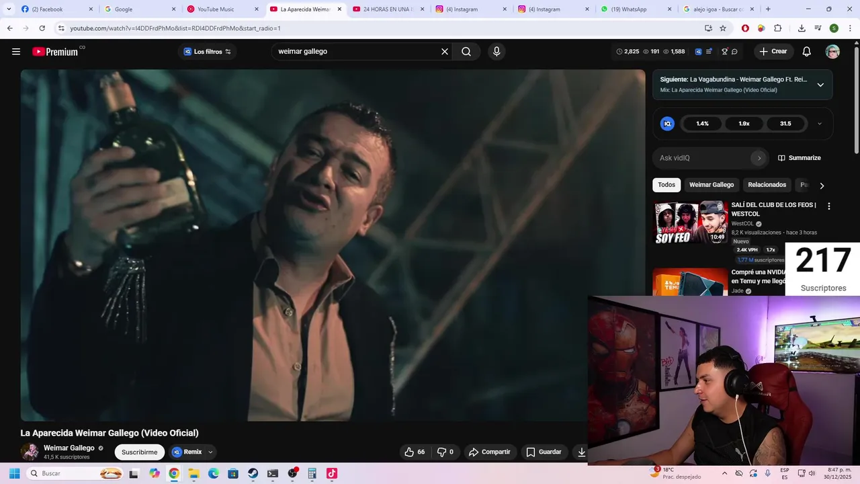Open Chrome tab search dropdown

tap(9, 9)
